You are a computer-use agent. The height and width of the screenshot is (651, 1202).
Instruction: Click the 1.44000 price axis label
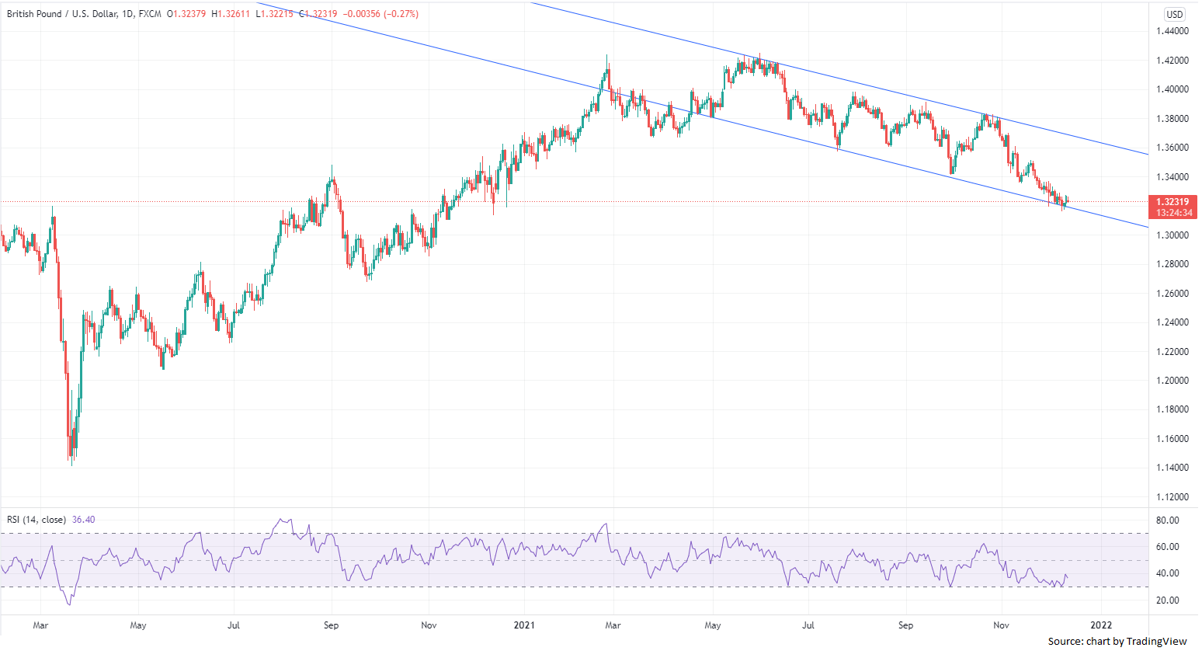[1172, 31]
